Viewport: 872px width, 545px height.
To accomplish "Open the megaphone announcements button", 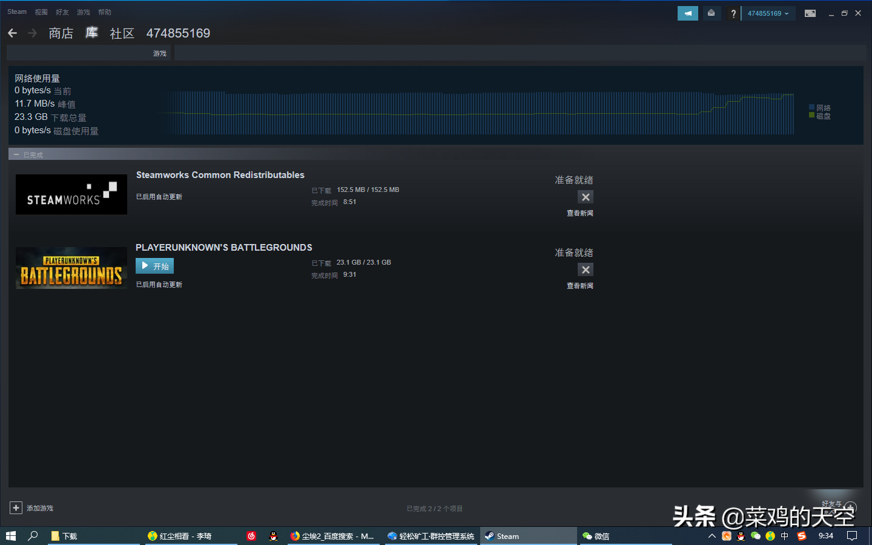I will (x=688, y=13).
